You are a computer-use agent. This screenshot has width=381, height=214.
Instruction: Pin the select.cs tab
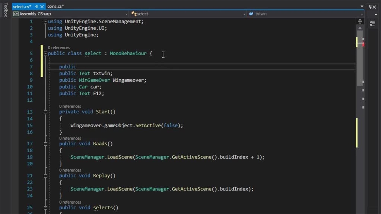click(x=37, y=7)
